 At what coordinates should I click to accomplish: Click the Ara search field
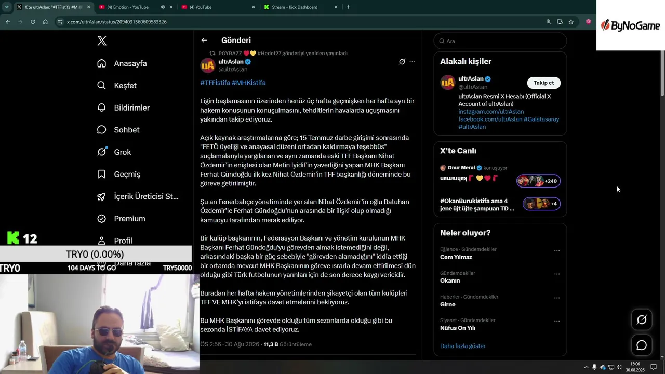[500, 41]
